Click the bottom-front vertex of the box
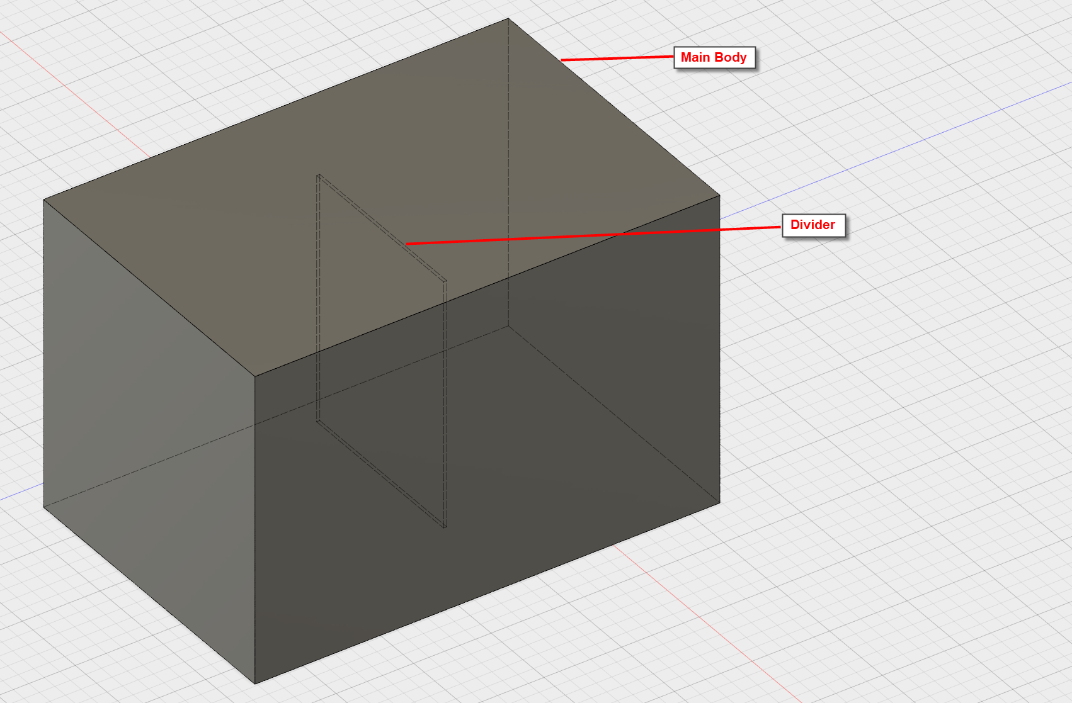This screenshot has height=703, width=1072. point(254,681)
